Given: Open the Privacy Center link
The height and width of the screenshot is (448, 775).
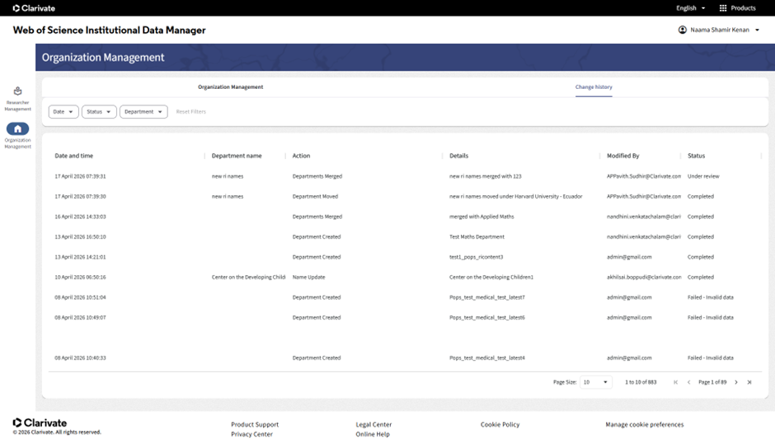Looking at the screenshot, I should tap(251, 434).
